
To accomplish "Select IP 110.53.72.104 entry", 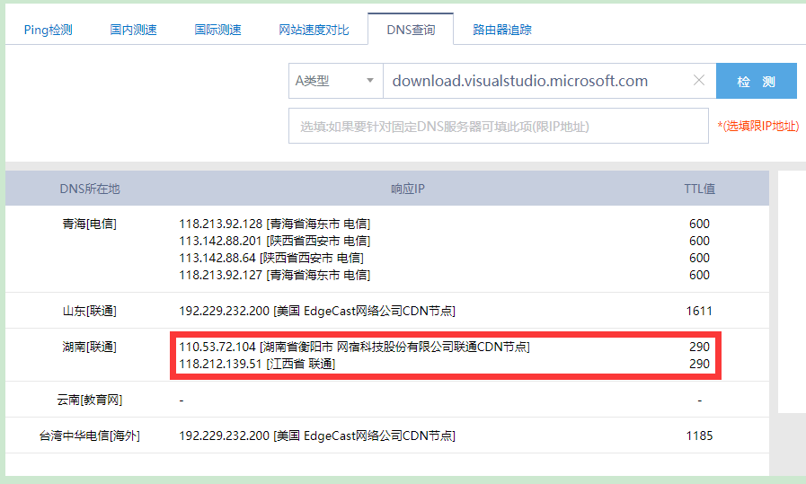I will tap(354, 347).
